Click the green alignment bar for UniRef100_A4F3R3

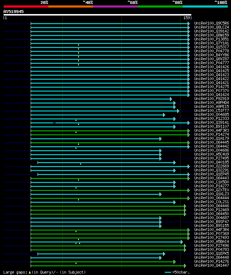point(109,131)
